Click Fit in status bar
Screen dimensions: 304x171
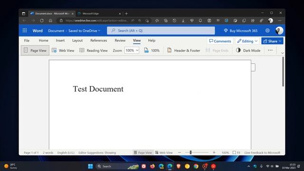(x=237, y=152)
